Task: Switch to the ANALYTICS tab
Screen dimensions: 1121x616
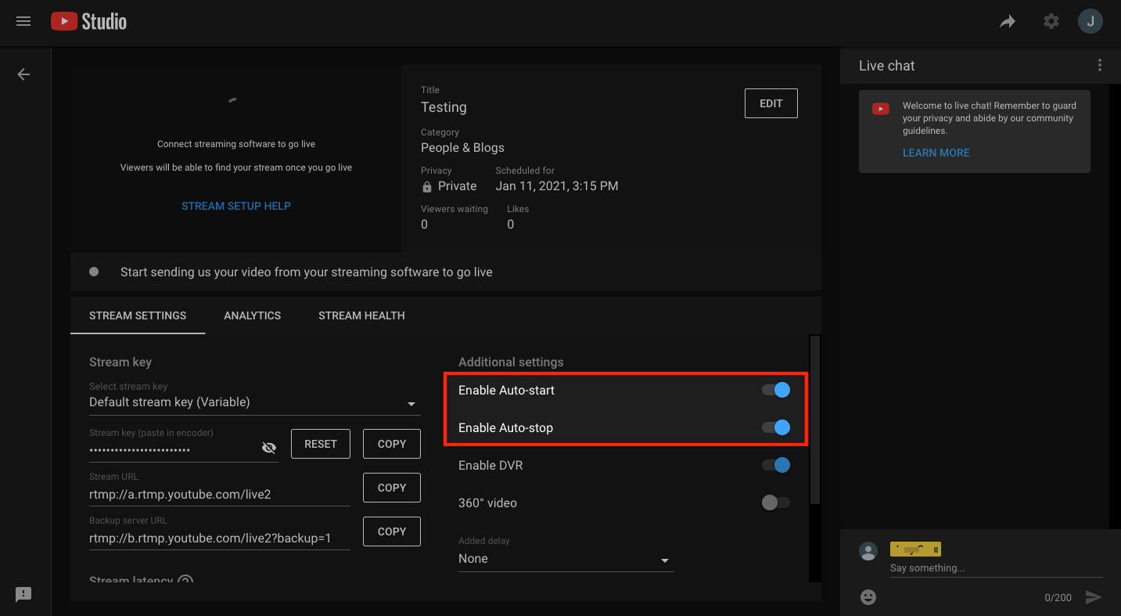Action: [252, 315]
